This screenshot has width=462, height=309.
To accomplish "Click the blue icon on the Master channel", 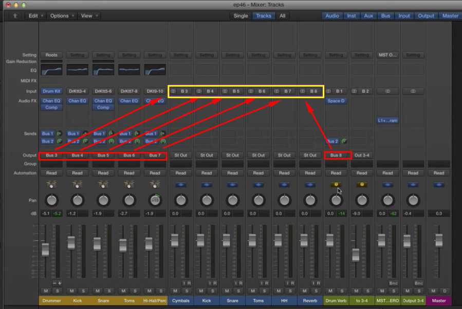I will coord(439,185).
